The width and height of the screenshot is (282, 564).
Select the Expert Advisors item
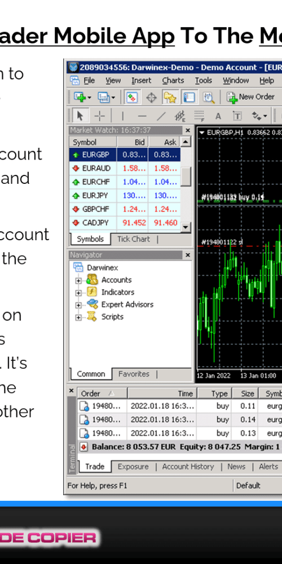click(x=127, y=305)
